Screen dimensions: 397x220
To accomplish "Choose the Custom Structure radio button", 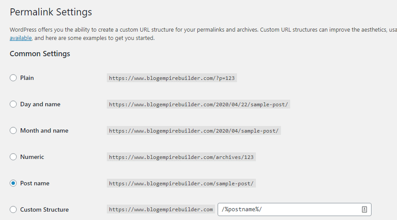I will (x=13, y=209).
